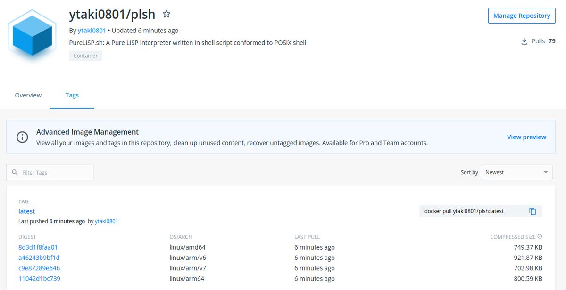Click the Advanced Image Management info icon

tap(22, 137)
